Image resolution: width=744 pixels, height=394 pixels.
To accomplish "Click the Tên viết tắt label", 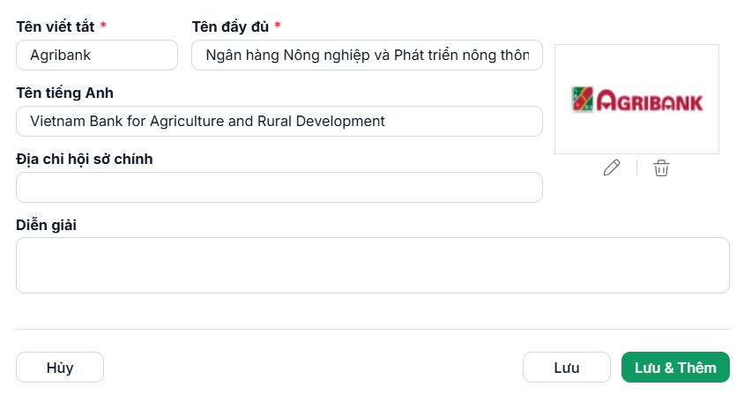I will click(56, 26).
